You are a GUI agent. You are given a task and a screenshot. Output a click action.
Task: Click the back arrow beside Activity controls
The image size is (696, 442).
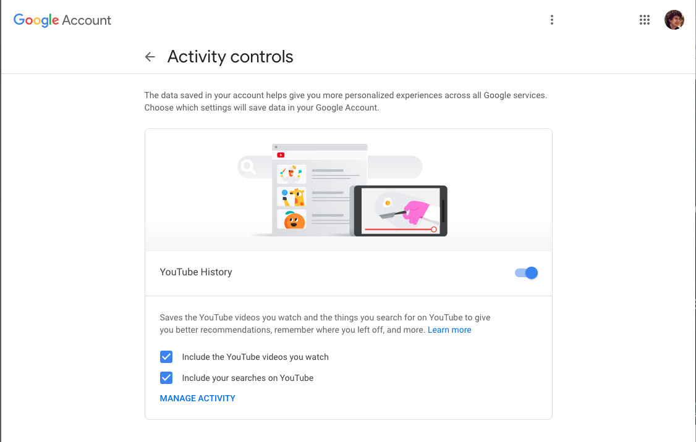(x=150, y=57)
